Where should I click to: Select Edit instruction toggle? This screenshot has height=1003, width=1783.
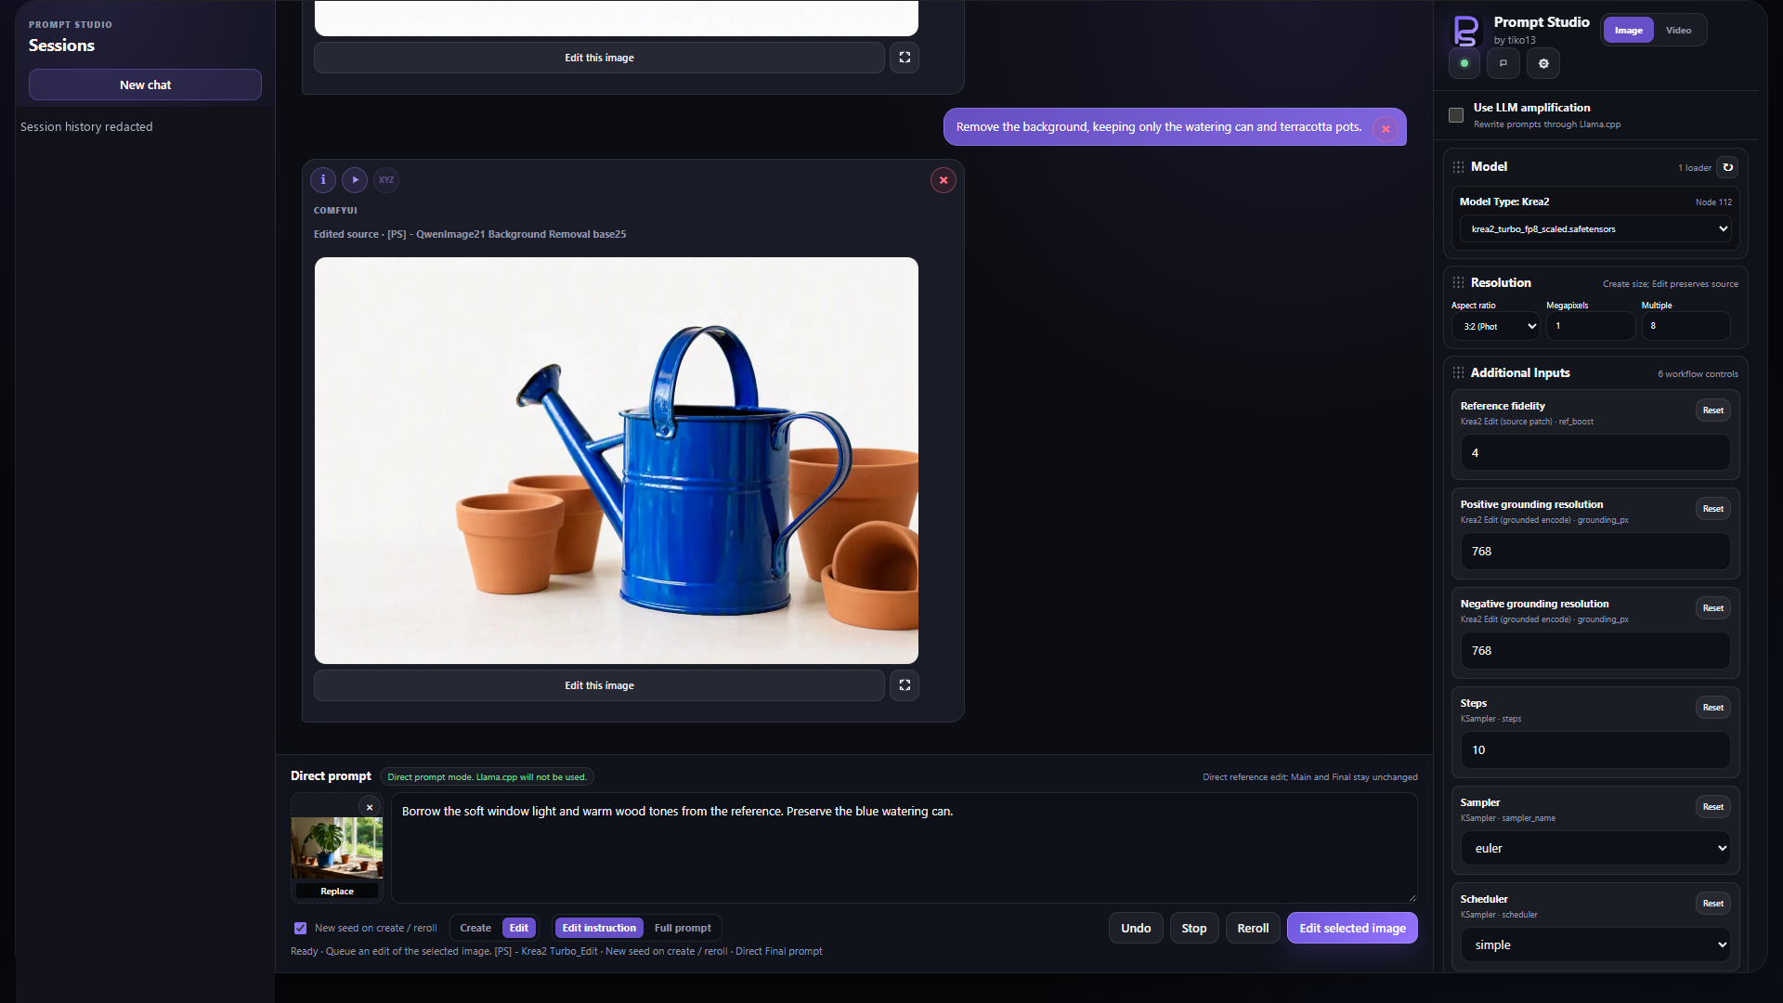pyautogui.click(x=599, y=928)
